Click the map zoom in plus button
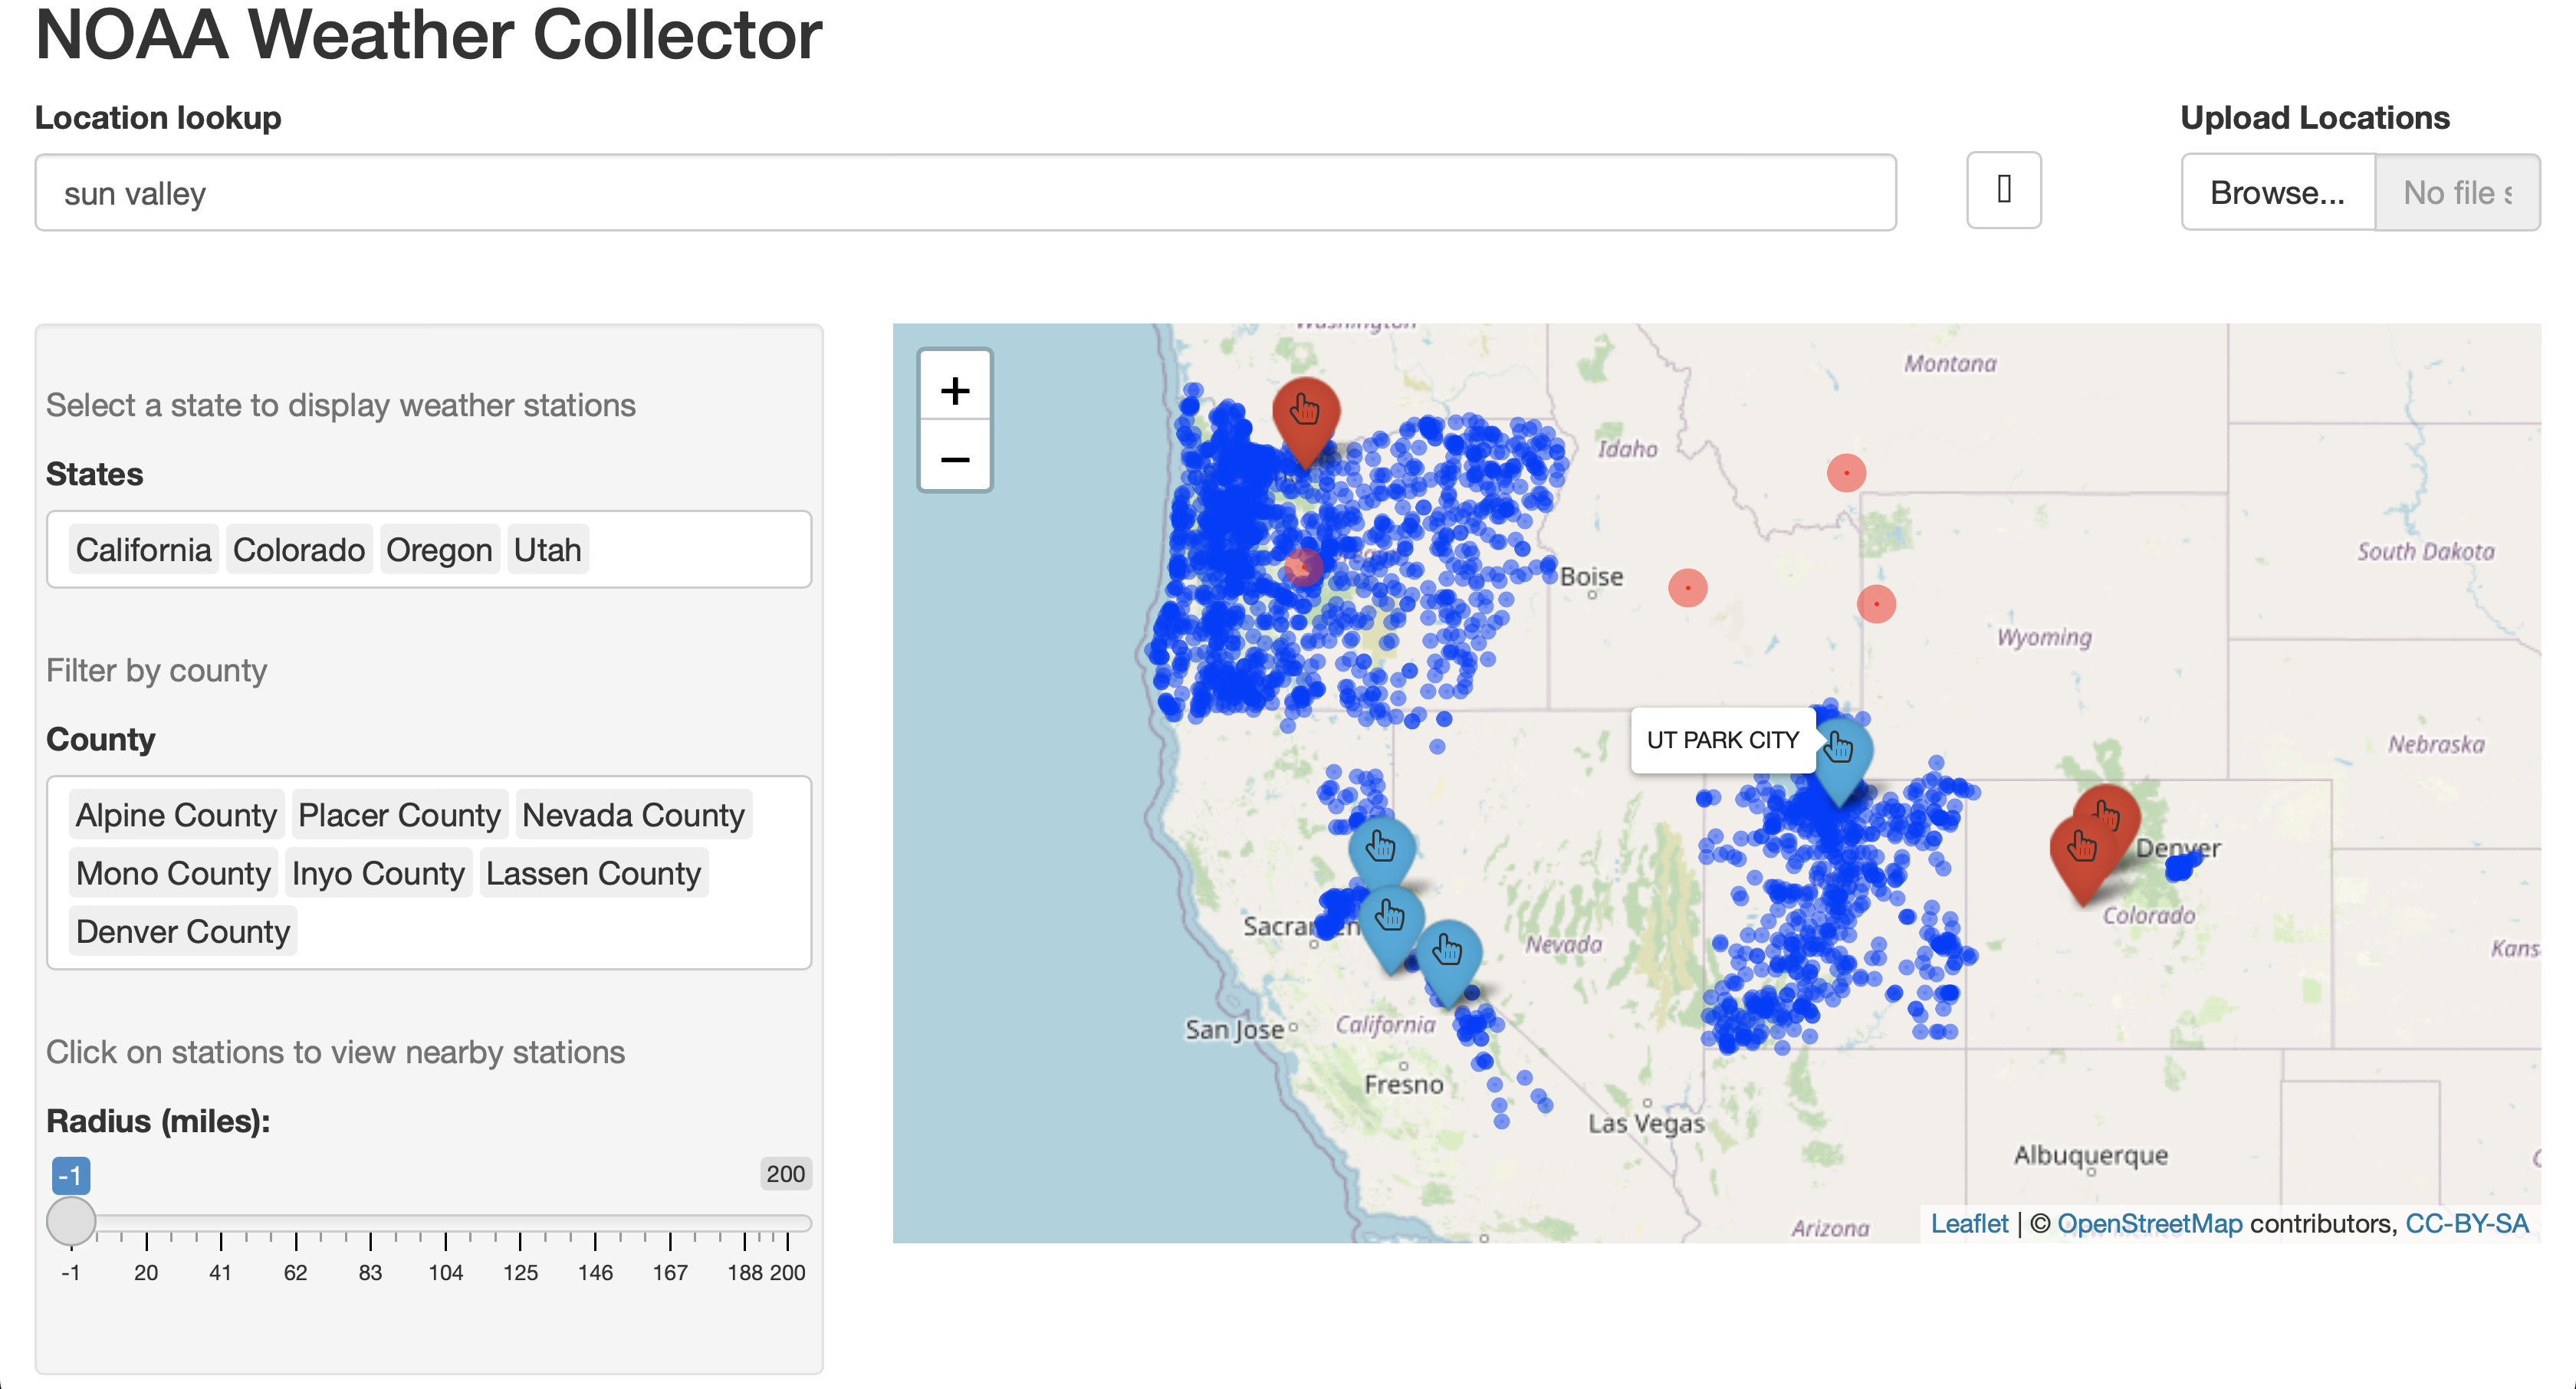The height and width of the screenshot is (1389, 2576). [x=954, y=390]
